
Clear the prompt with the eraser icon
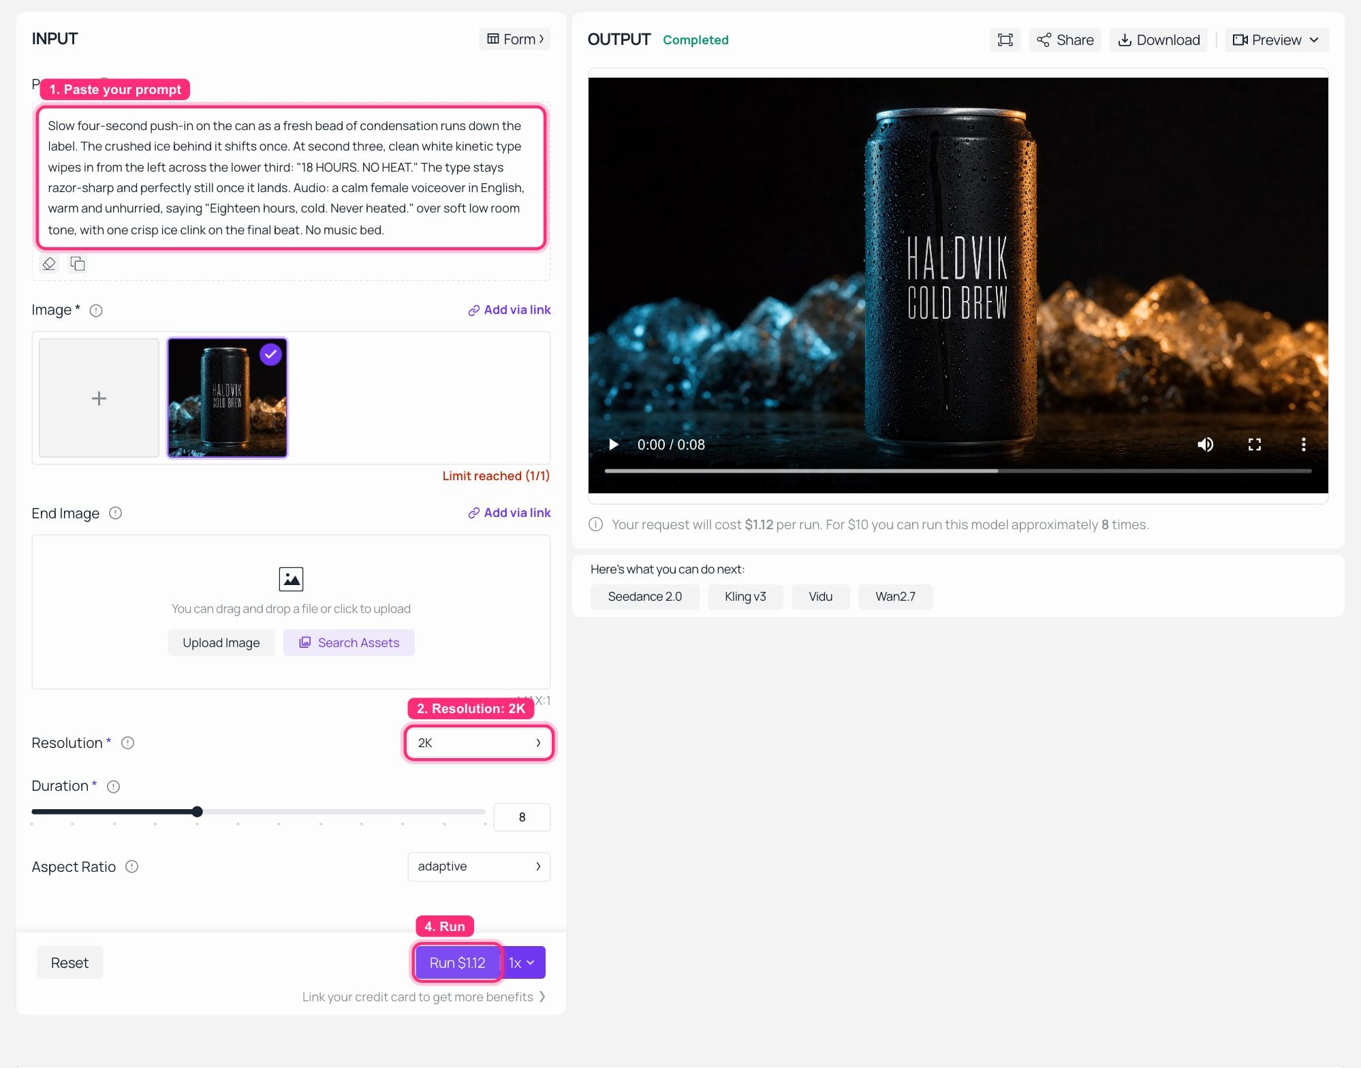pos(49,264)
